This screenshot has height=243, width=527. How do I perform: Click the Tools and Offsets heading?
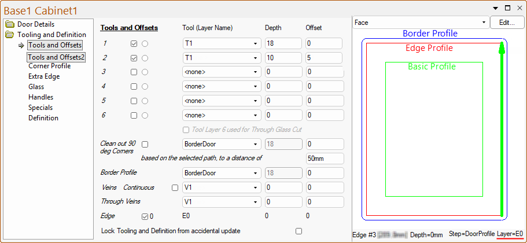[x=129, y=28]
